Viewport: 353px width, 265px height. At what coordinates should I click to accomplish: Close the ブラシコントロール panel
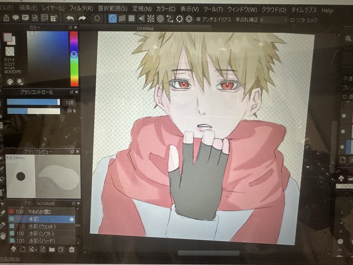coord(77,92)
